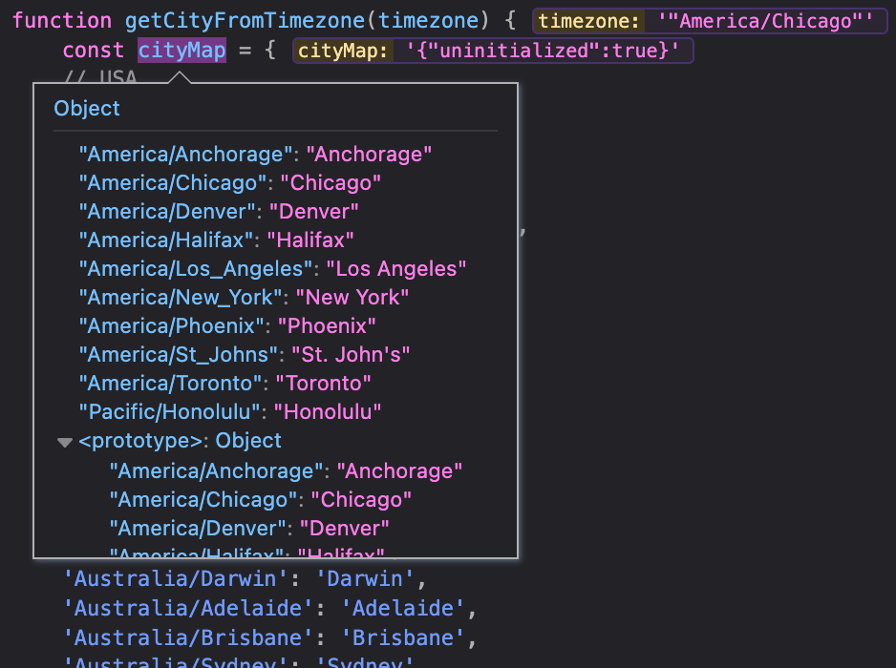Collapse the <prototype> disclosure triangle
Screen dimensions: 896x668
(x=65, y=441)
